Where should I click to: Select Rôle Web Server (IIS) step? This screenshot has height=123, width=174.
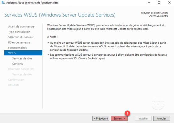21,69
